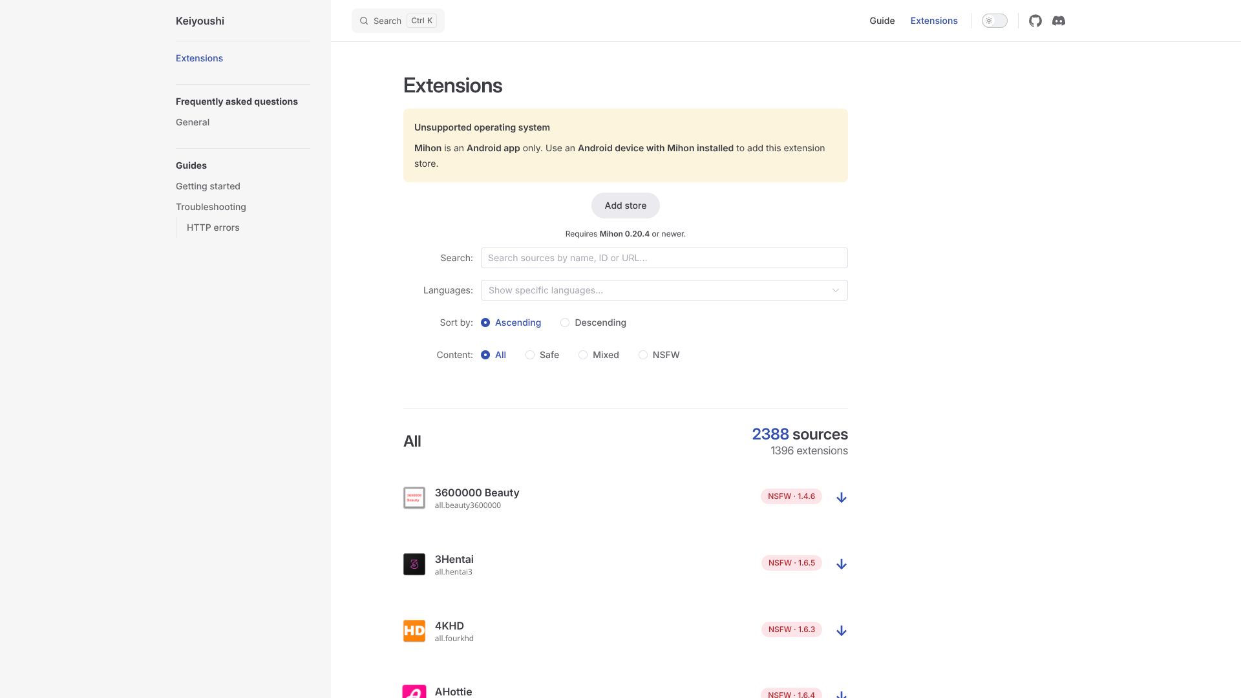This screenshot has width=1241, height=698.
Task: Click the 3600000 Beauty extension logo
Action: click(x=414, y=498)
